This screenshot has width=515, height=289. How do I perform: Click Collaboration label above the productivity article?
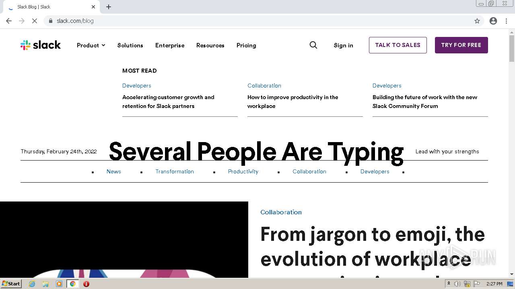tap(264, 85)
